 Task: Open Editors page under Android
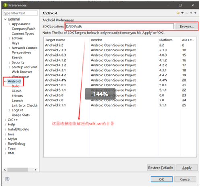17,96
